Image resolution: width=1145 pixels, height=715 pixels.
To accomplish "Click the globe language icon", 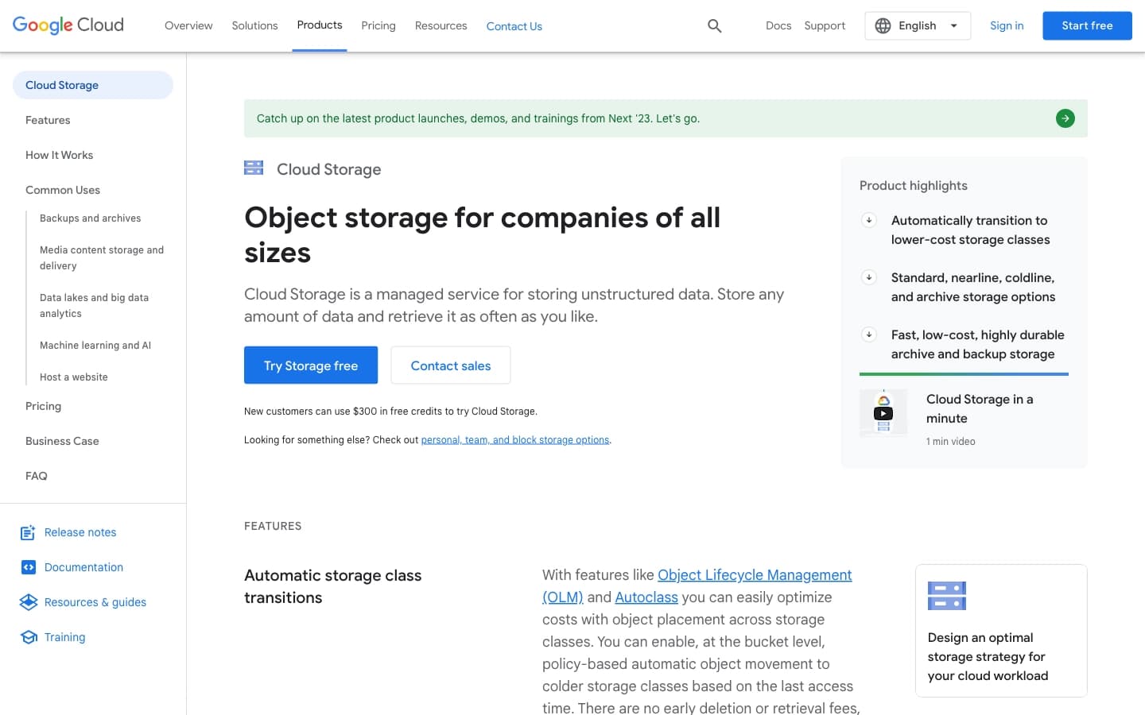I will [x=883, y=25].
